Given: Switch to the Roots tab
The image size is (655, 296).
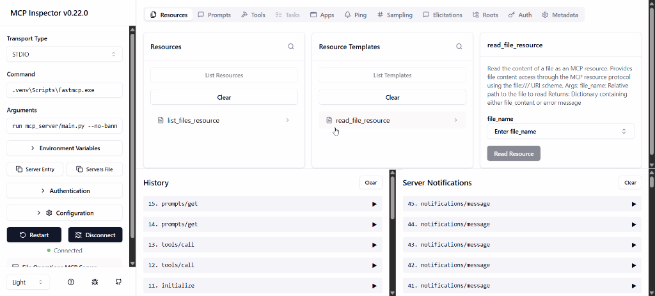Looking at the screenshot, I should click(485, 15).
